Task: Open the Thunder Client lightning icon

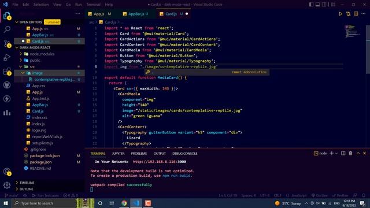Action: (x=7, y=99)
